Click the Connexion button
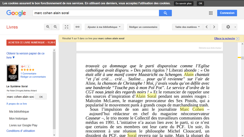 tap(227, 13)
